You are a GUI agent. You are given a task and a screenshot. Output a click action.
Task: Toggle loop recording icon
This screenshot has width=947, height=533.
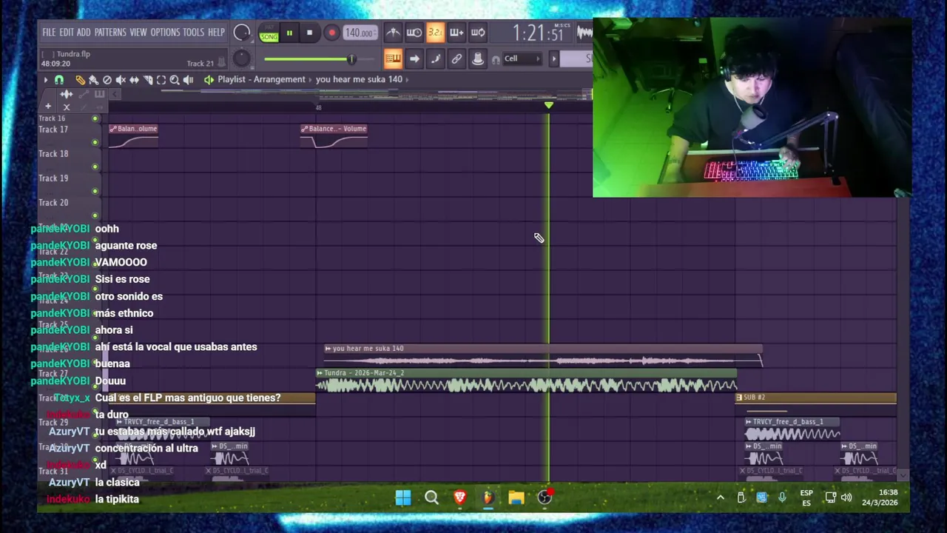pyautogui.click(x=478, y=33)
